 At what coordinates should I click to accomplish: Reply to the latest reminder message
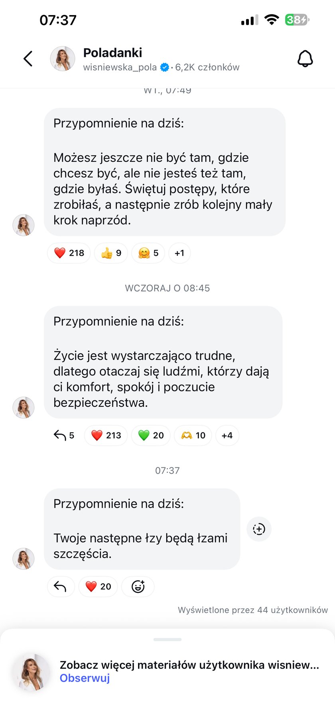[60, 587]
